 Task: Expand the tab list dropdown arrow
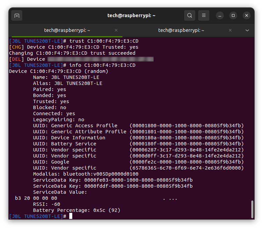click(247, 31)
